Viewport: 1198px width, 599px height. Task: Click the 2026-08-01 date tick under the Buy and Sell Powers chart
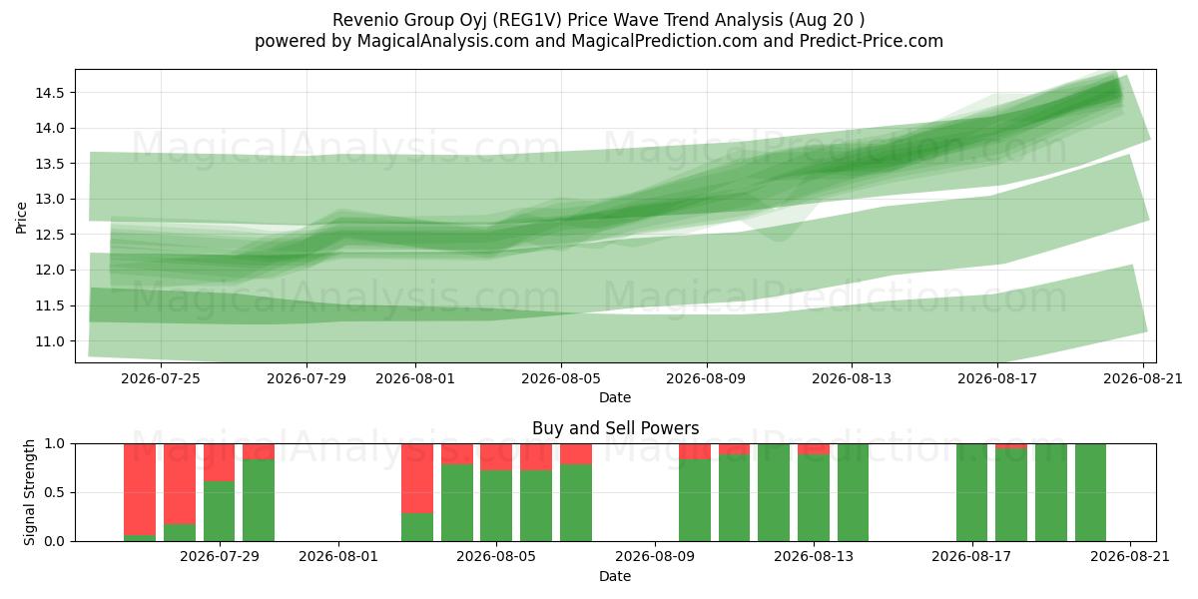tap(337, 557)
